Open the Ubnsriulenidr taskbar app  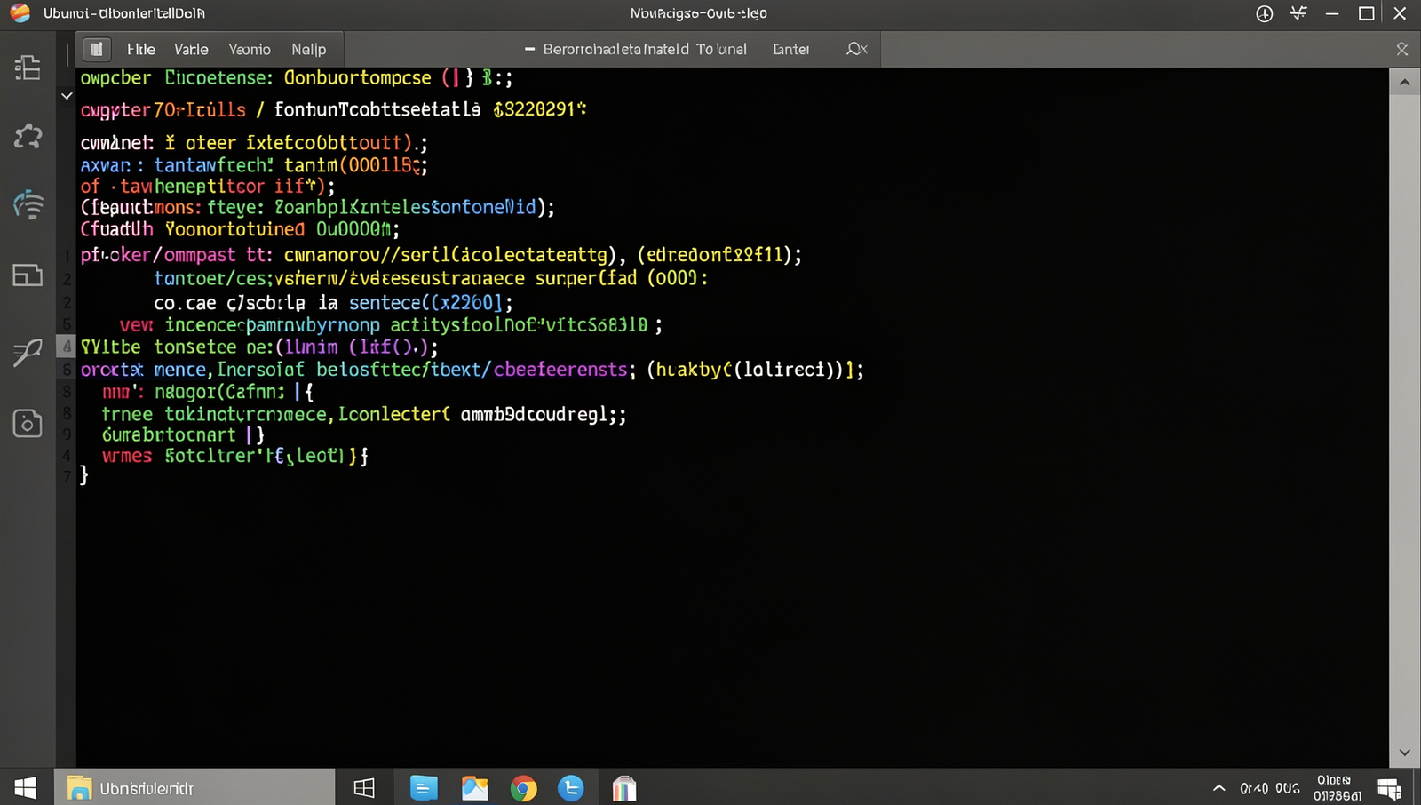point(194,788)
